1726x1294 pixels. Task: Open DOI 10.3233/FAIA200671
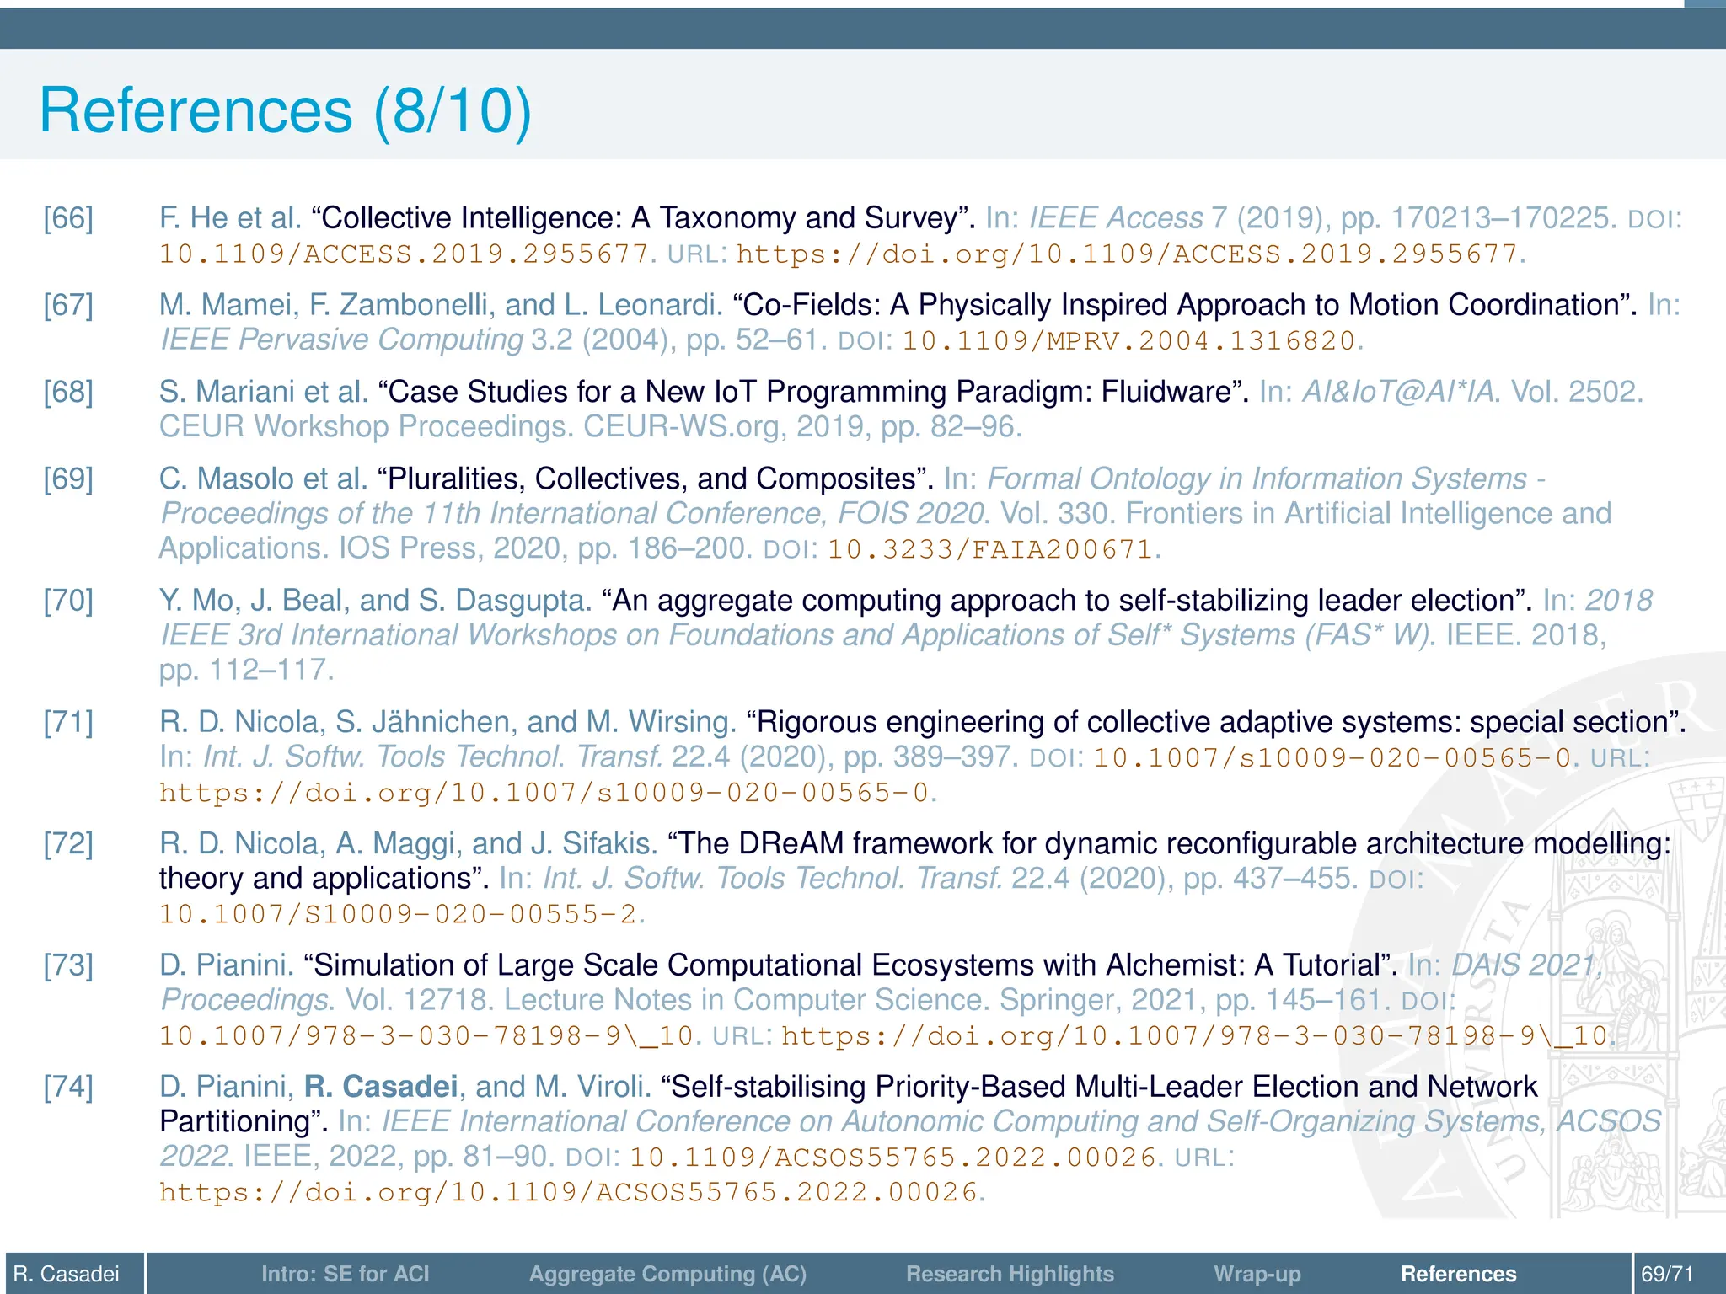(989, 549)
